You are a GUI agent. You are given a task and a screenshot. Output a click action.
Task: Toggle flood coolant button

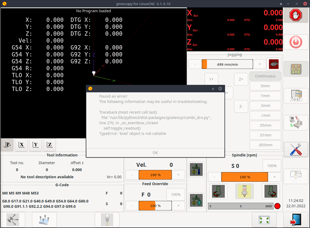click(x=196, y=169)
